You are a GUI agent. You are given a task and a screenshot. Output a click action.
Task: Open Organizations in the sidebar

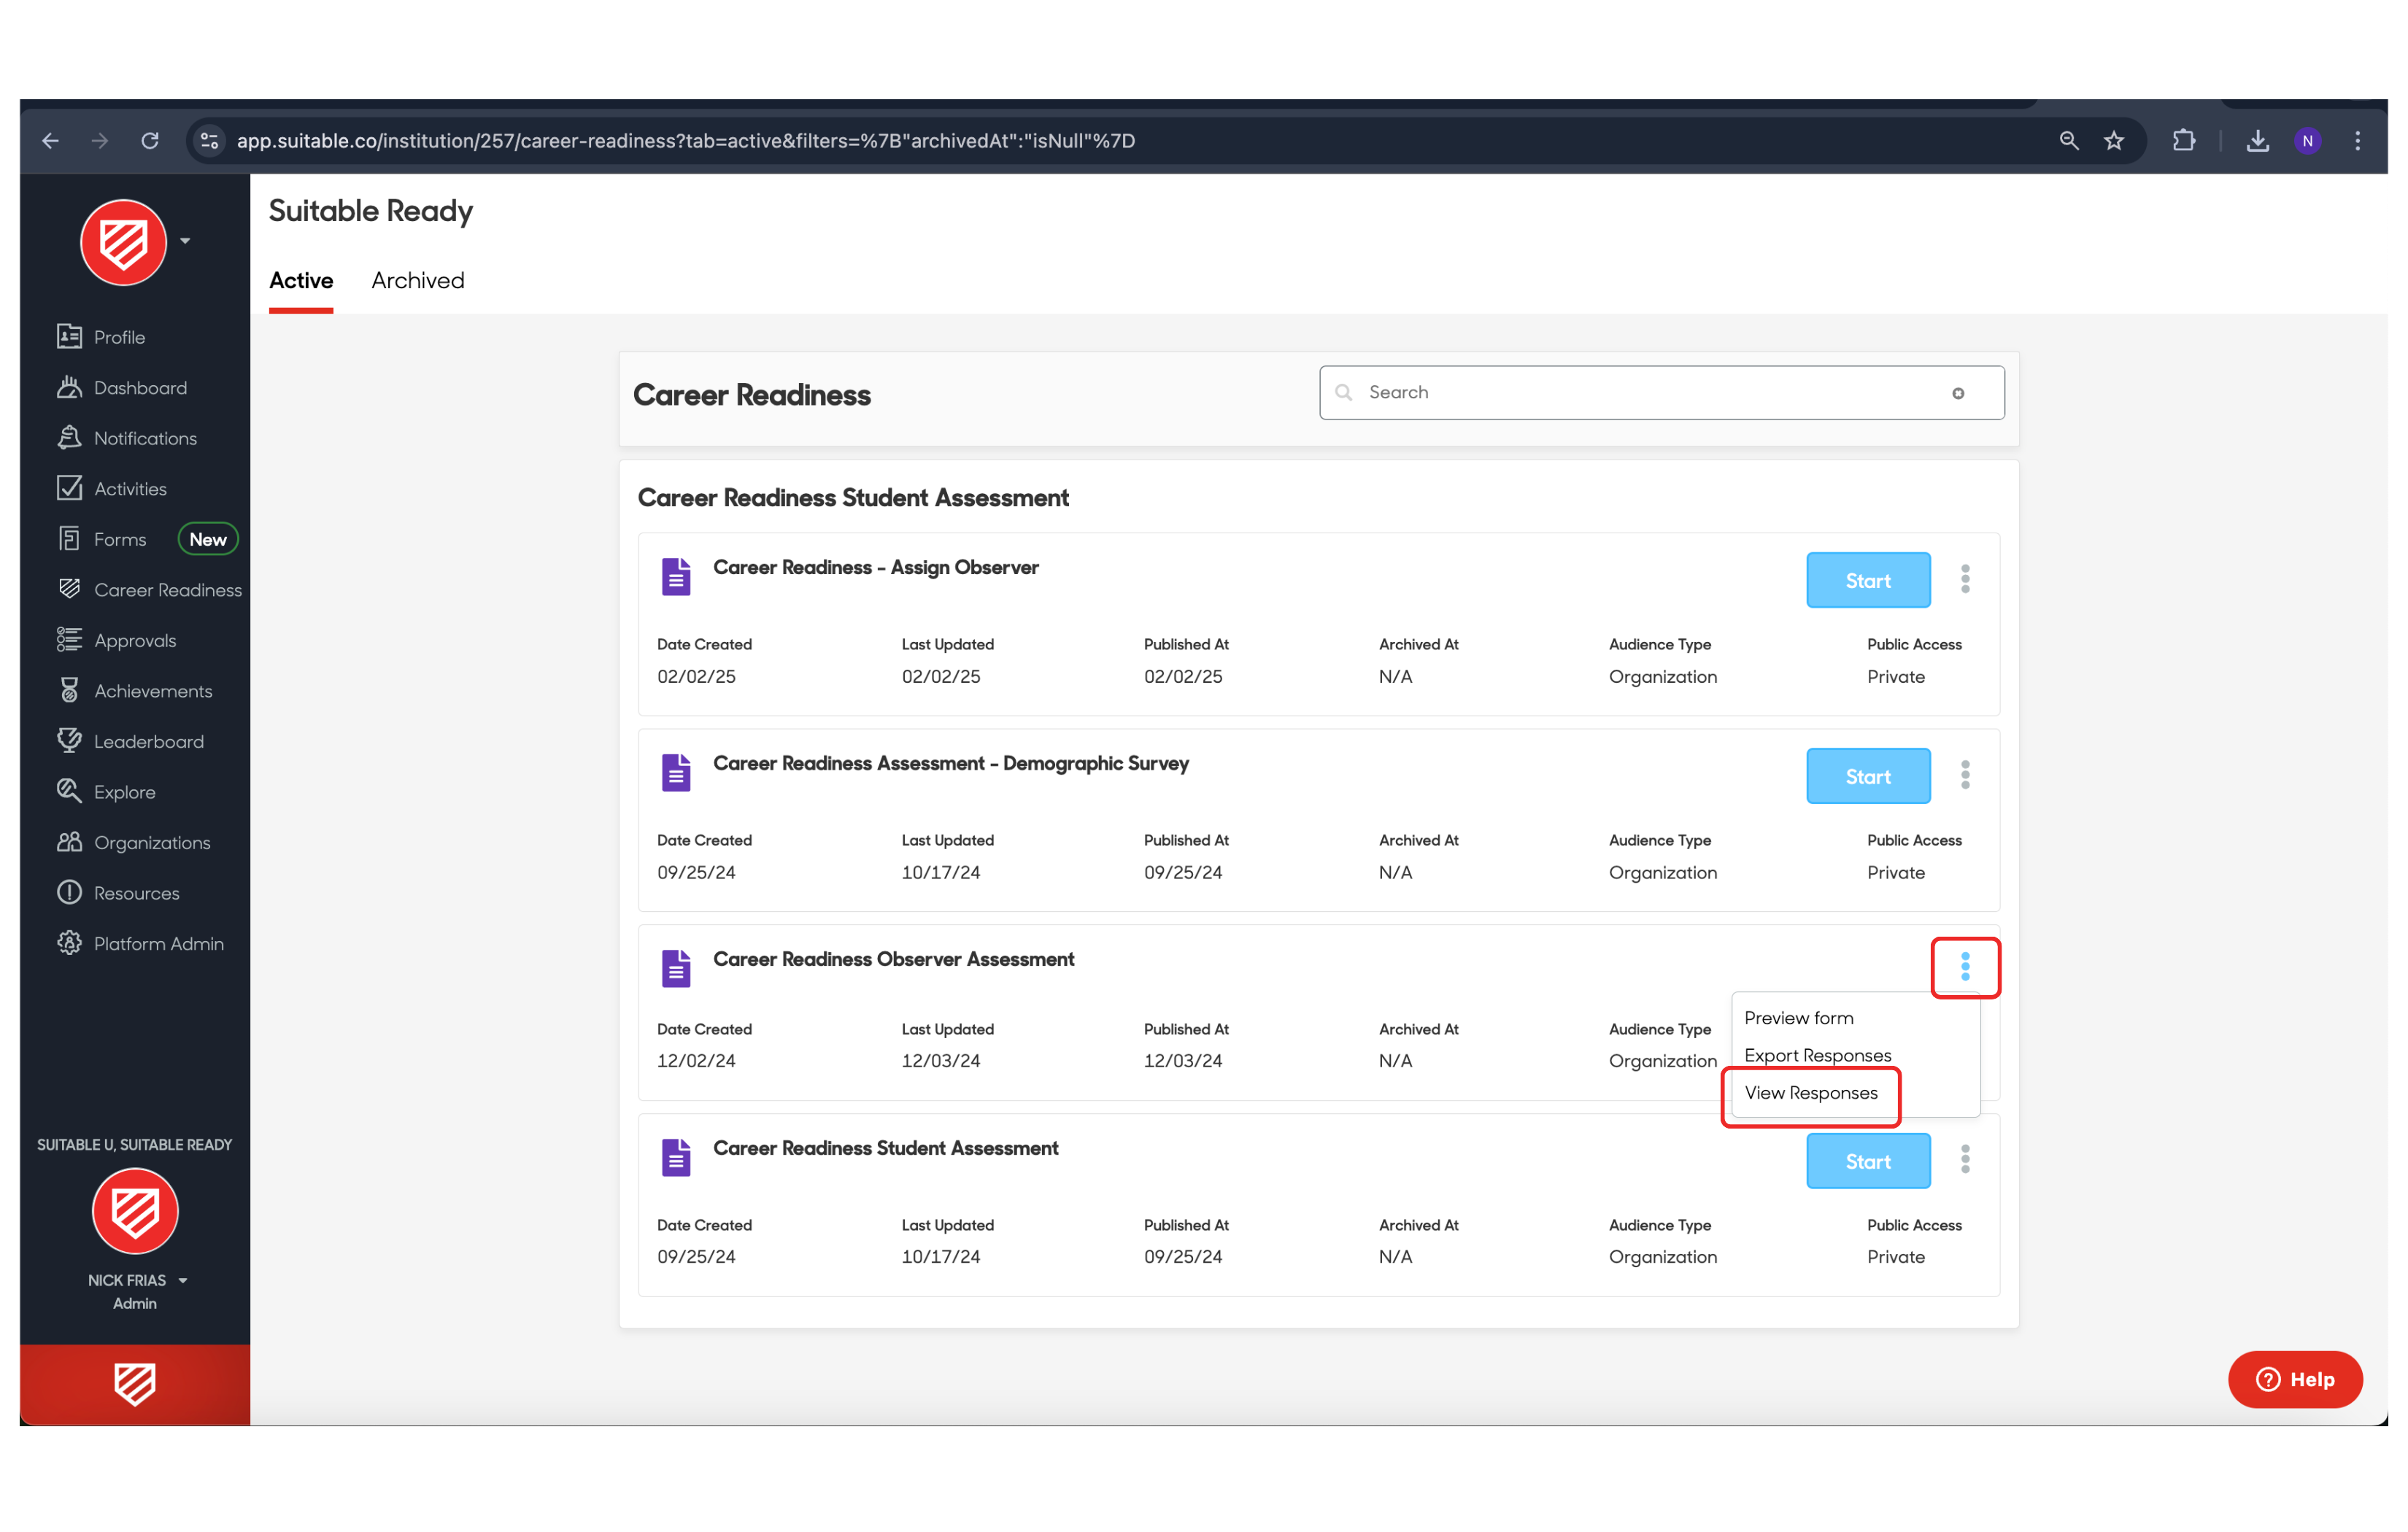tap(134, 842)
